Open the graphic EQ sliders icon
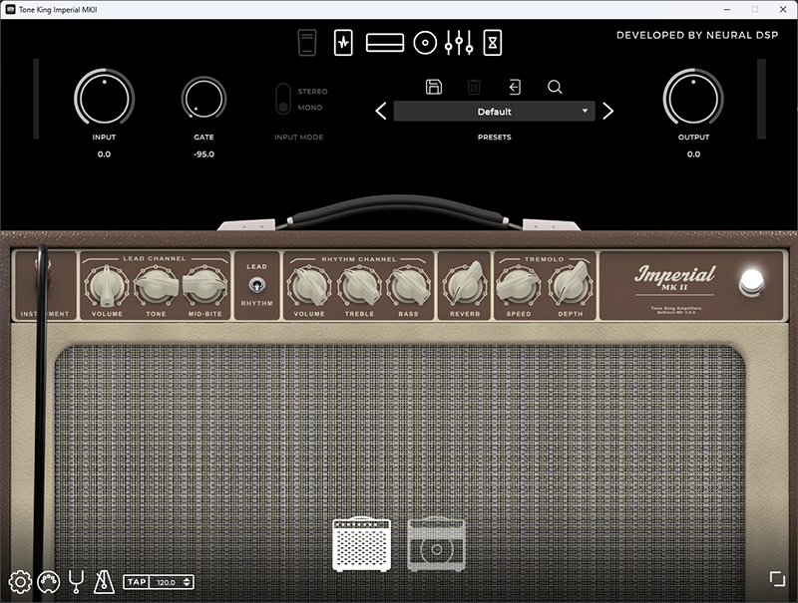 [x=459, y=43]
